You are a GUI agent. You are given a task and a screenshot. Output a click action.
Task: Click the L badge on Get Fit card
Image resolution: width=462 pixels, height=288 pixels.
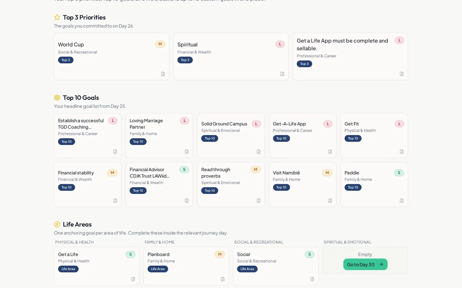[399, 124]
